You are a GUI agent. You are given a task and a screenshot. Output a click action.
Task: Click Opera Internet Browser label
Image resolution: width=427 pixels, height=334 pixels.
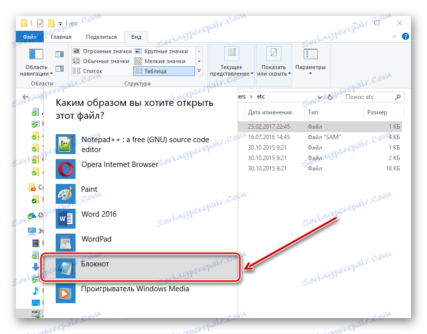click(119, 165)
